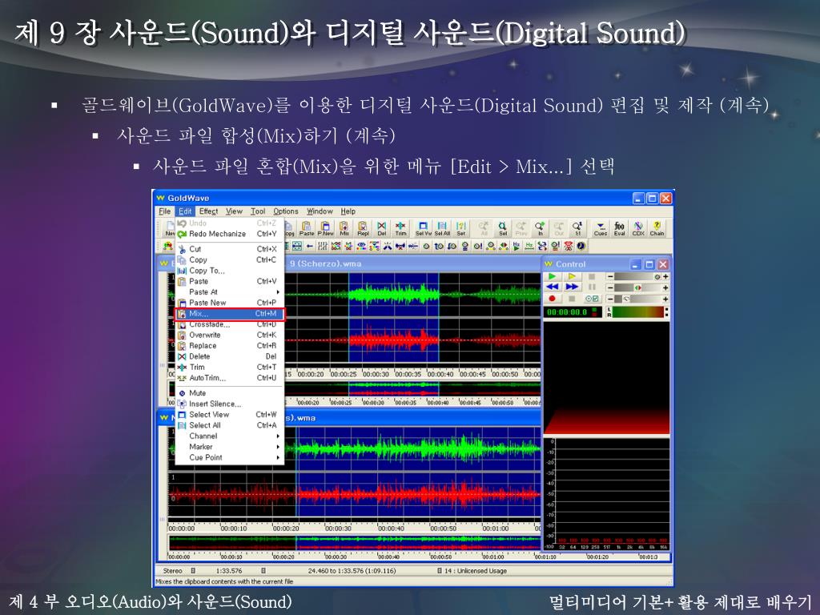The width and height of the screenshot is (820, 615).
Task: Click the Mix toolbar icon
Action: point(344,228)
